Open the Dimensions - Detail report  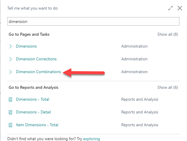click(33, 112)
